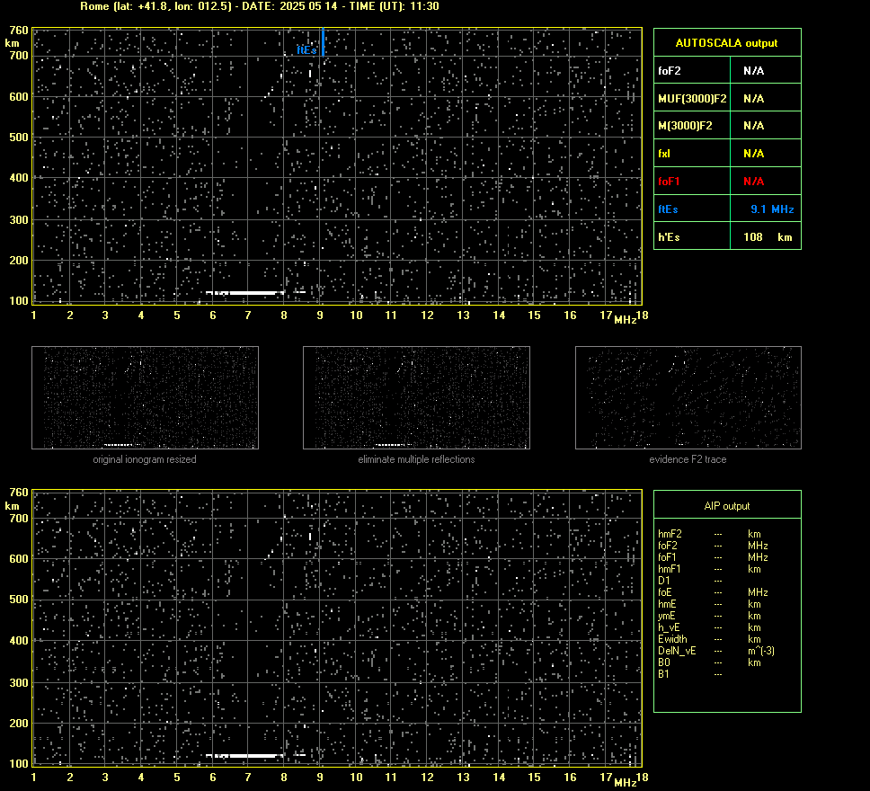Image resolution: width=870 pixels, height=791 pixels.
Task: Click the m^(-3) unit in AIP output
Action: pyautogui.click(x=761, y=651)
